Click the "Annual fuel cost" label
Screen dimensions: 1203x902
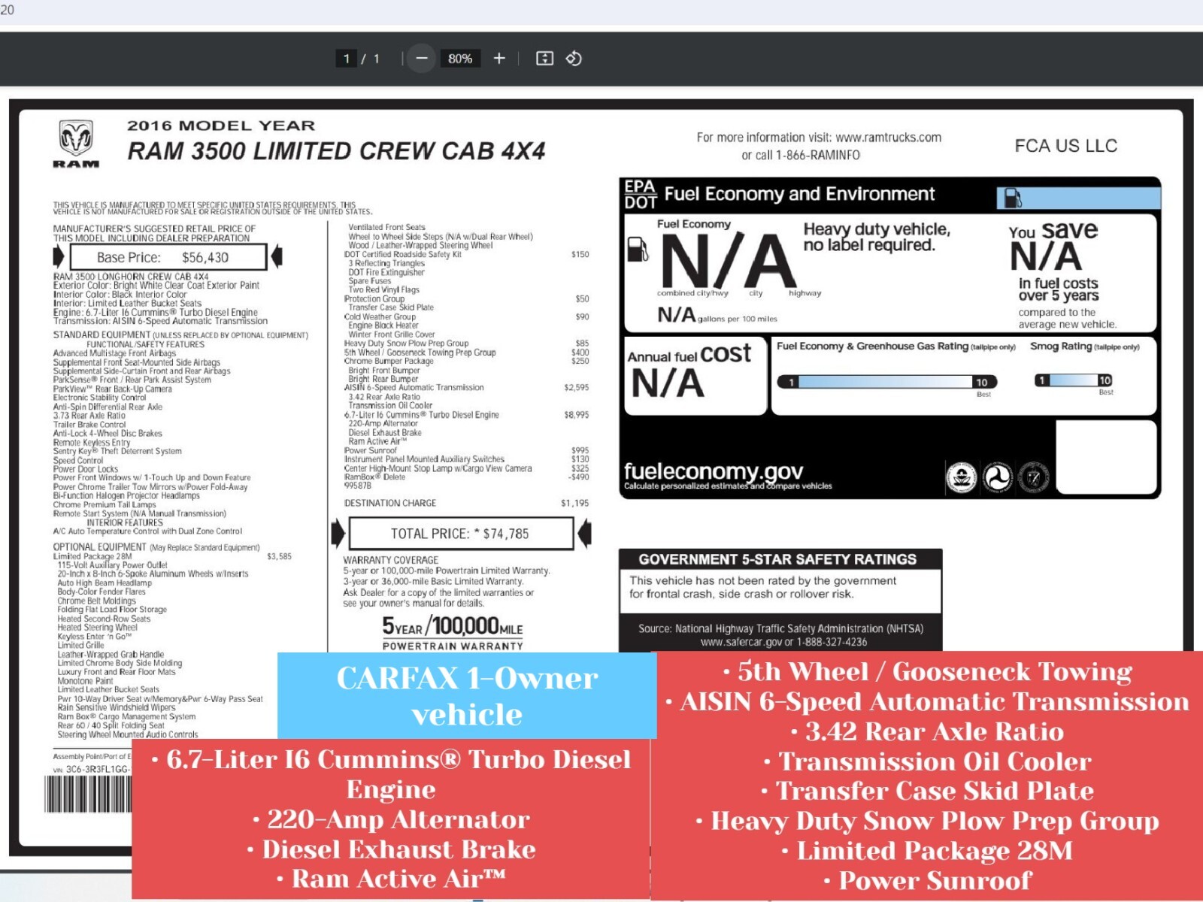click(x=689, y=354)
